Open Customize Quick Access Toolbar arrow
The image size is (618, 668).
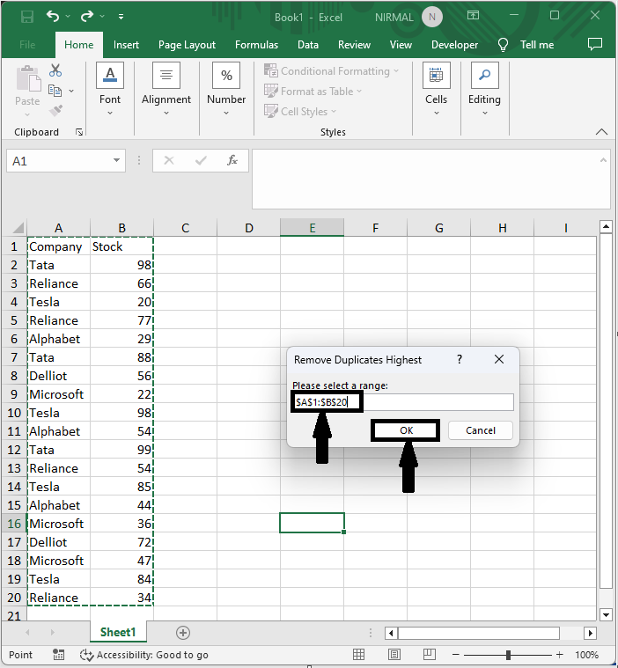point(121,17)
